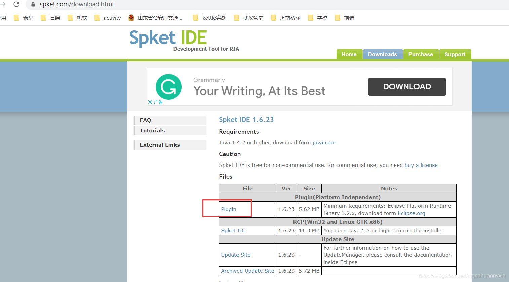
Task: Open the Tutorials sidebar item
Action: (x=170, y=131)
